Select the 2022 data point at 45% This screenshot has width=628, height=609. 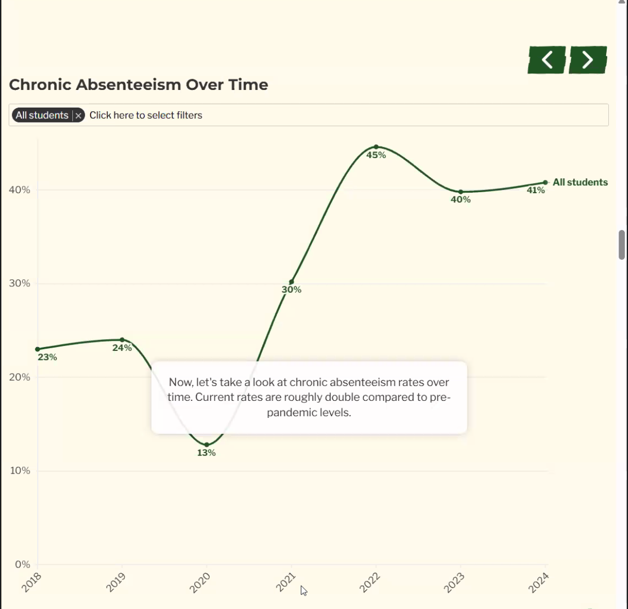click(376, 147)
